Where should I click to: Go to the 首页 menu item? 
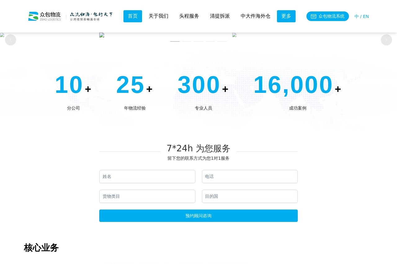(x=133, y=16)
